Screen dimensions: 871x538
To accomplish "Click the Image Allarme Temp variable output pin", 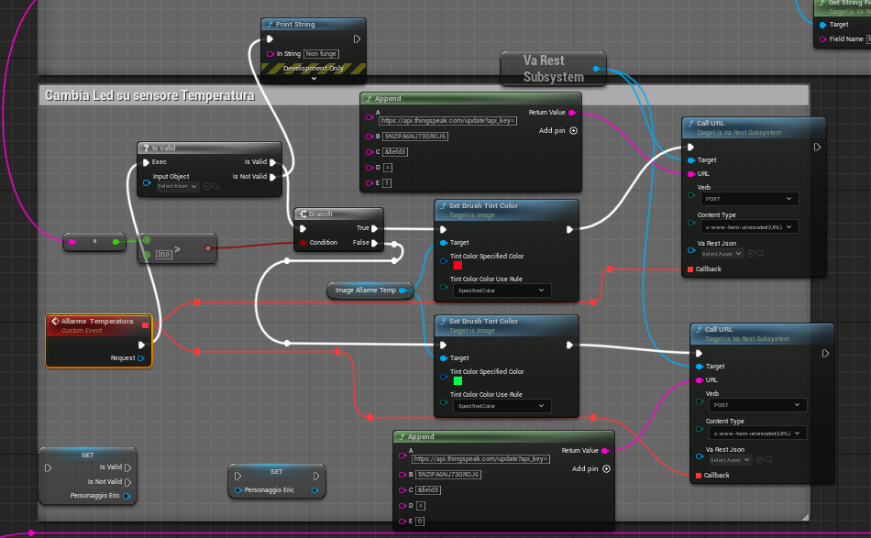I will [x=402, y=291].
